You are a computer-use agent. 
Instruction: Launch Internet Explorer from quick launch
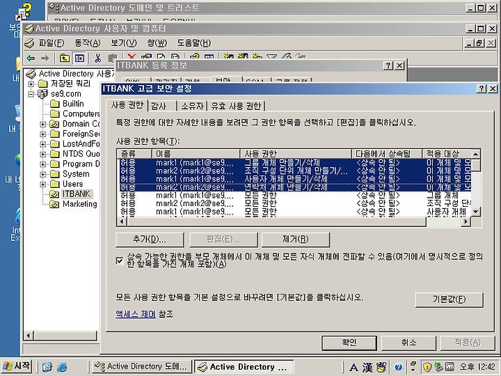(x=62, y=366)
